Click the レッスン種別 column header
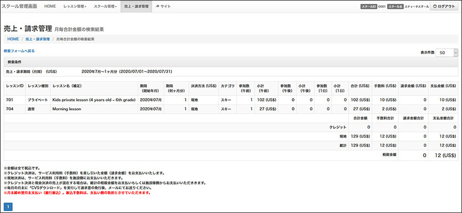462x213 pixels. 38,88
